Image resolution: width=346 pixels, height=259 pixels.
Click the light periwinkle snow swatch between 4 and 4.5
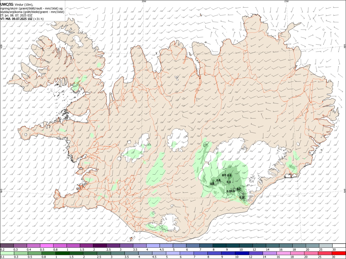coord(153,246)
